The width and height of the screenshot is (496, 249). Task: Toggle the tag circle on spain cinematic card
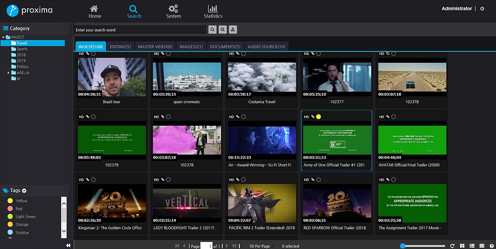coord(169,54)
